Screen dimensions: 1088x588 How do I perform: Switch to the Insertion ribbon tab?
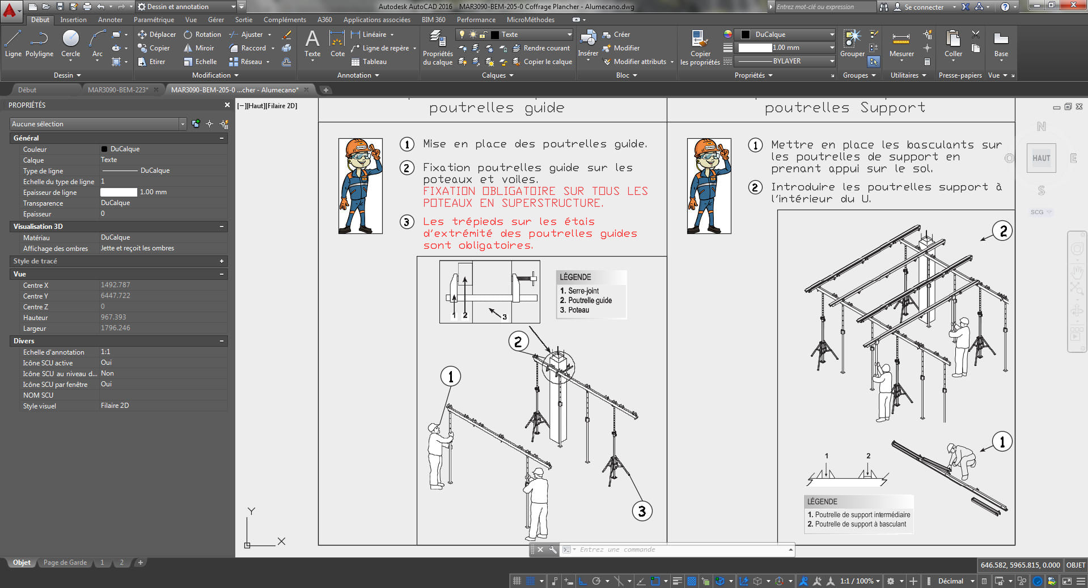pyautogui.click(x=74, y=19)
